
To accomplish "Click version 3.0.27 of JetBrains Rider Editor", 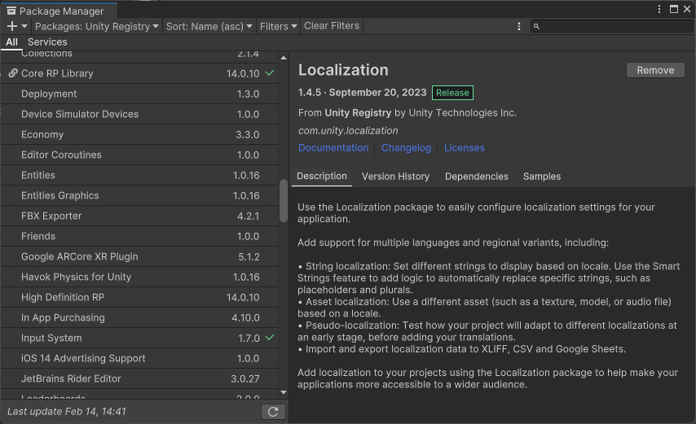I will click(x=245, y=379).
